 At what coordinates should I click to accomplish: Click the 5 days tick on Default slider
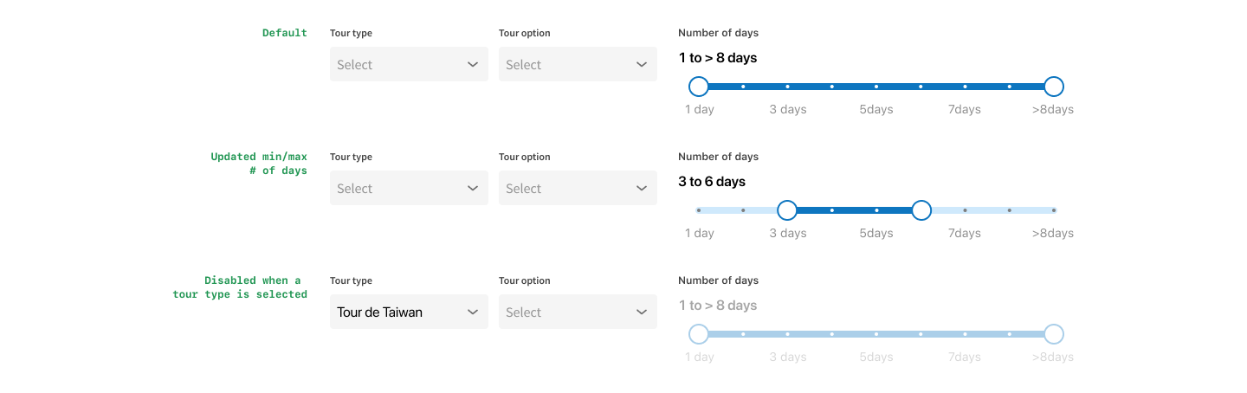pos(876,87)
